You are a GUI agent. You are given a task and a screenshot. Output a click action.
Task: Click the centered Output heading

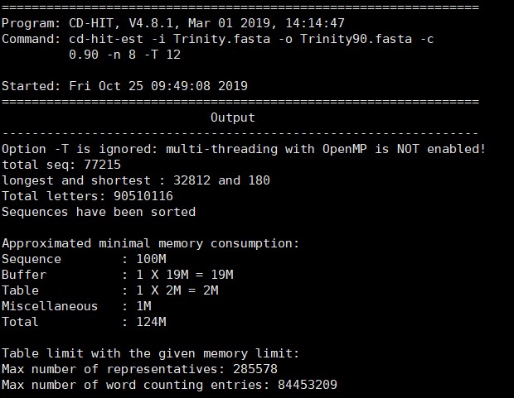(233, 117)
